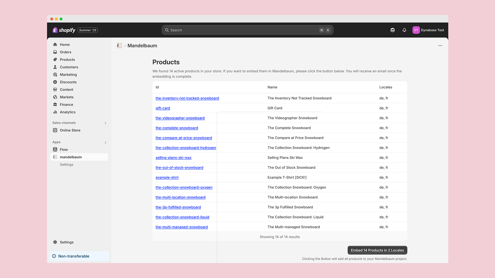Follow the the-videographer-snowboard link
Screen dimensions: 495x278
pyautogui.click(x=180, y=118)
